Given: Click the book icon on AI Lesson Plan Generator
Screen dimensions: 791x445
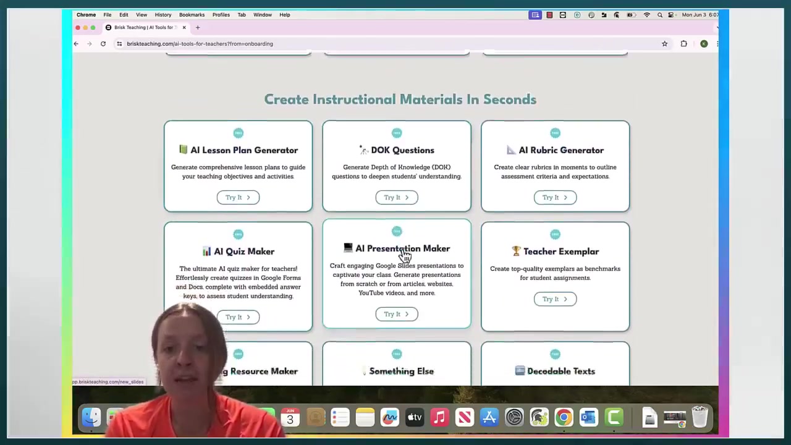Looking at the screenshot, I should pos(184,150).
